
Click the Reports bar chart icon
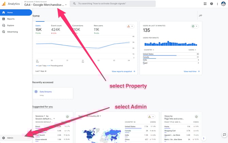(x=4, y=19)
